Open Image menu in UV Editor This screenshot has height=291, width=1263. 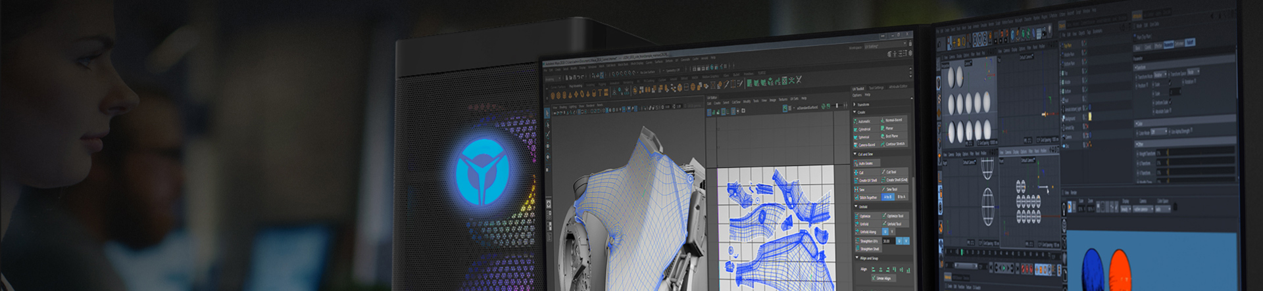[x=772, y=100]
